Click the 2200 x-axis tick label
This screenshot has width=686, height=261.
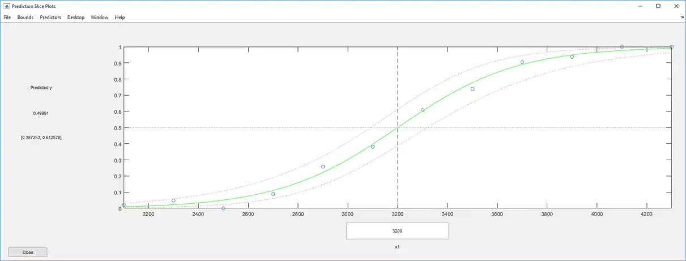[148, 215]
